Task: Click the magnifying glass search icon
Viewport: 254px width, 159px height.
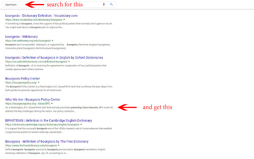Action: [x=111, y=4]
